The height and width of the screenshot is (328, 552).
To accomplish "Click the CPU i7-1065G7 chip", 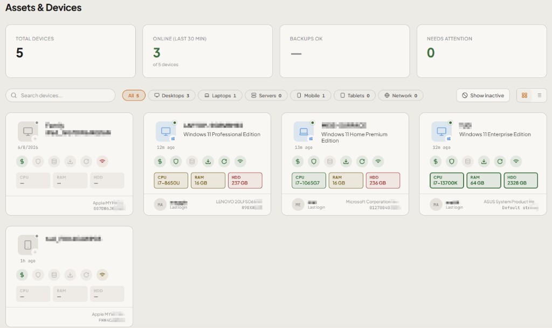I will [x=309, y=180].
